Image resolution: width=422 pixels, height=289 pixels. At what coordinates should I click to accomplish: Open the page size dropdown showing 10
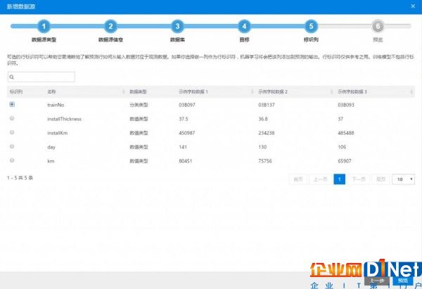pos(403,179)
